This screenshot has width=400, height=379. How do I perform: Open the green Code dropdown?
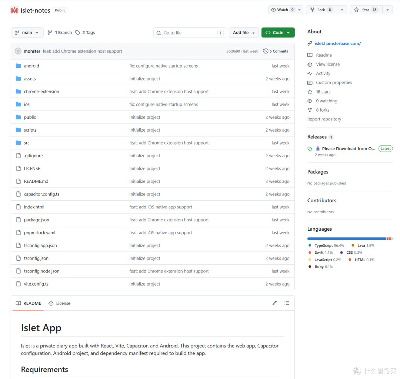[278, 33]
